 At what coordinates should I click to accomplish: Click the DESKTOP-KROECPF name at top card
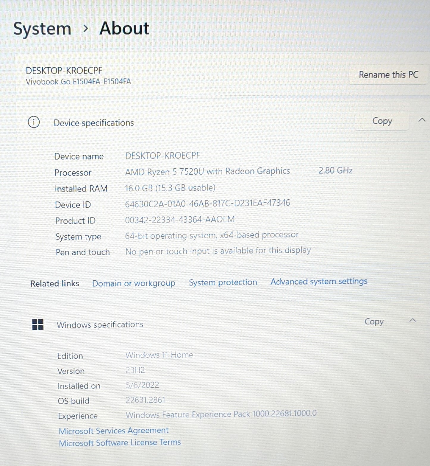point(64,71)
